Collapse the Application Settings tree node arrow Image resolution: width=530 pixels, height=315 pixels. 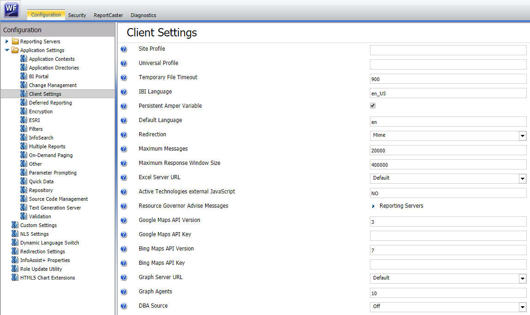pyautogui.click(x=7, y=50)
